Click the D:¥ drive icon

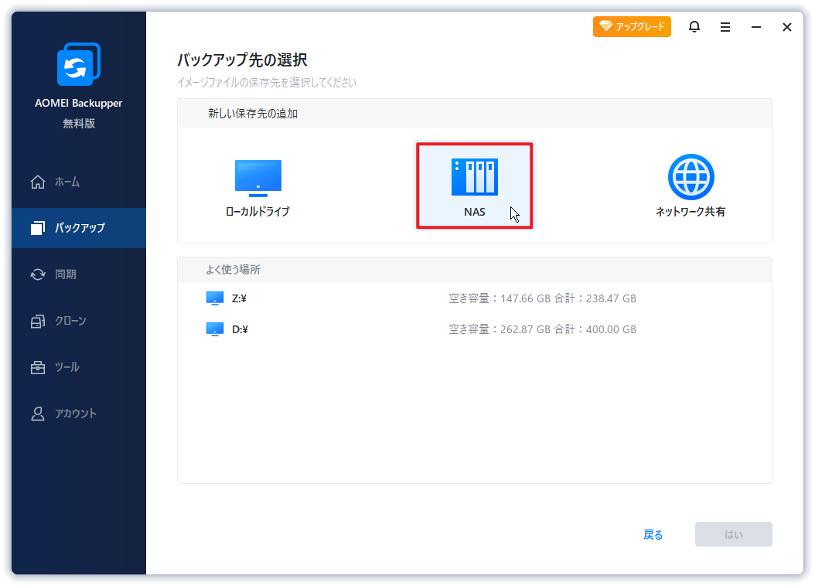click(x=215, y=329)
